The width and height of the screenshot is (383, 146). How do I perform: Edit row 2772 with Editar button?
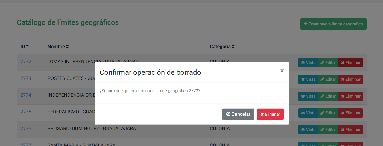[328, 63]
